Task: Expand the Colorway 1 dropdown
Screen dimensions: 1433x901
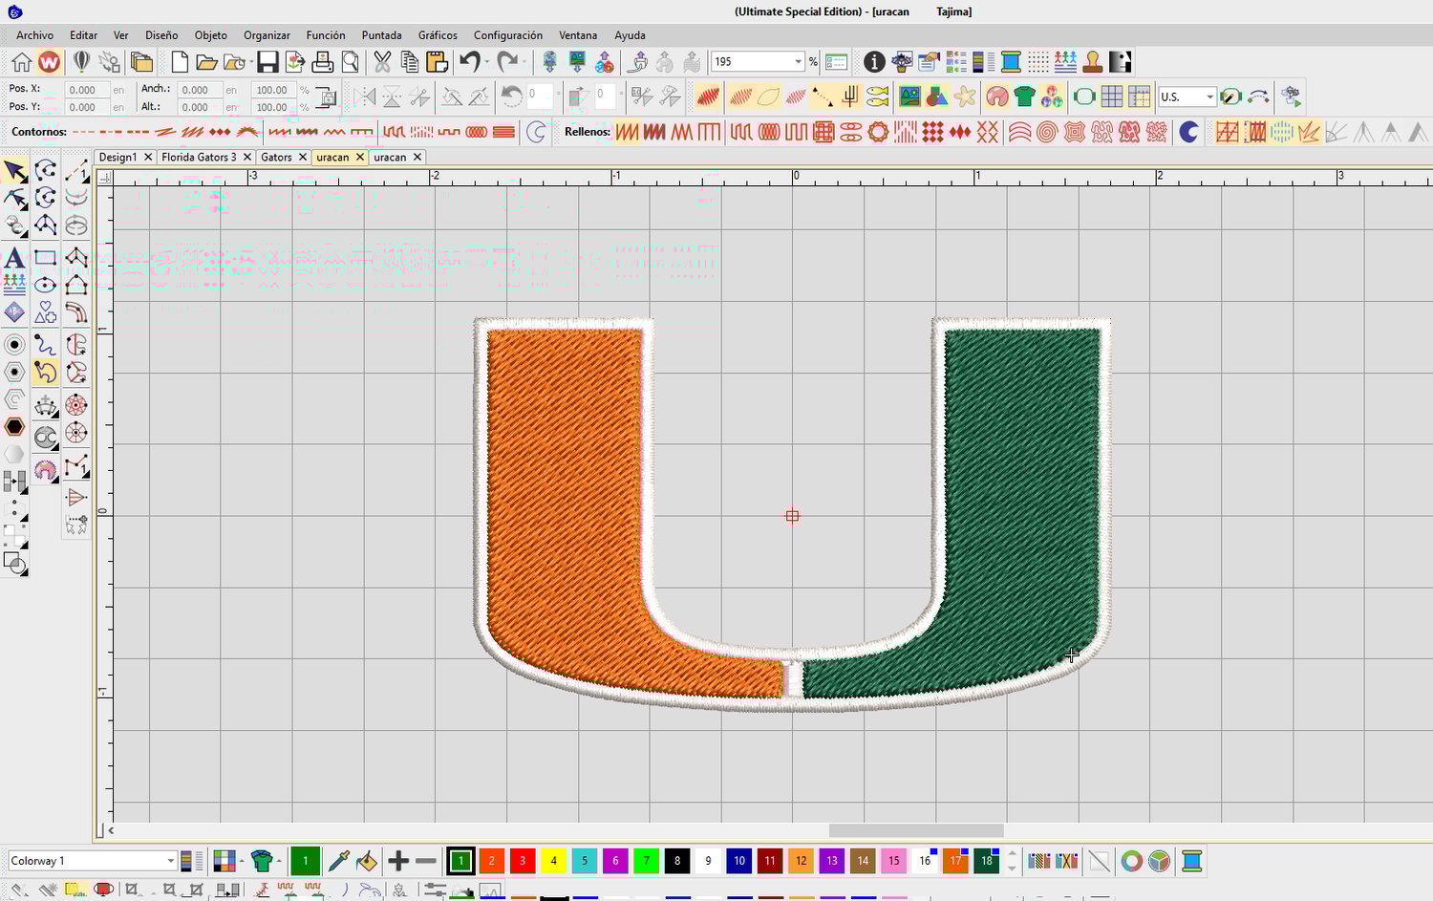Action: [170, 861]
